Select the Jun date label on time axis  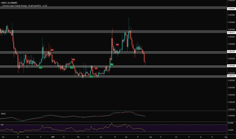point(176,137)
